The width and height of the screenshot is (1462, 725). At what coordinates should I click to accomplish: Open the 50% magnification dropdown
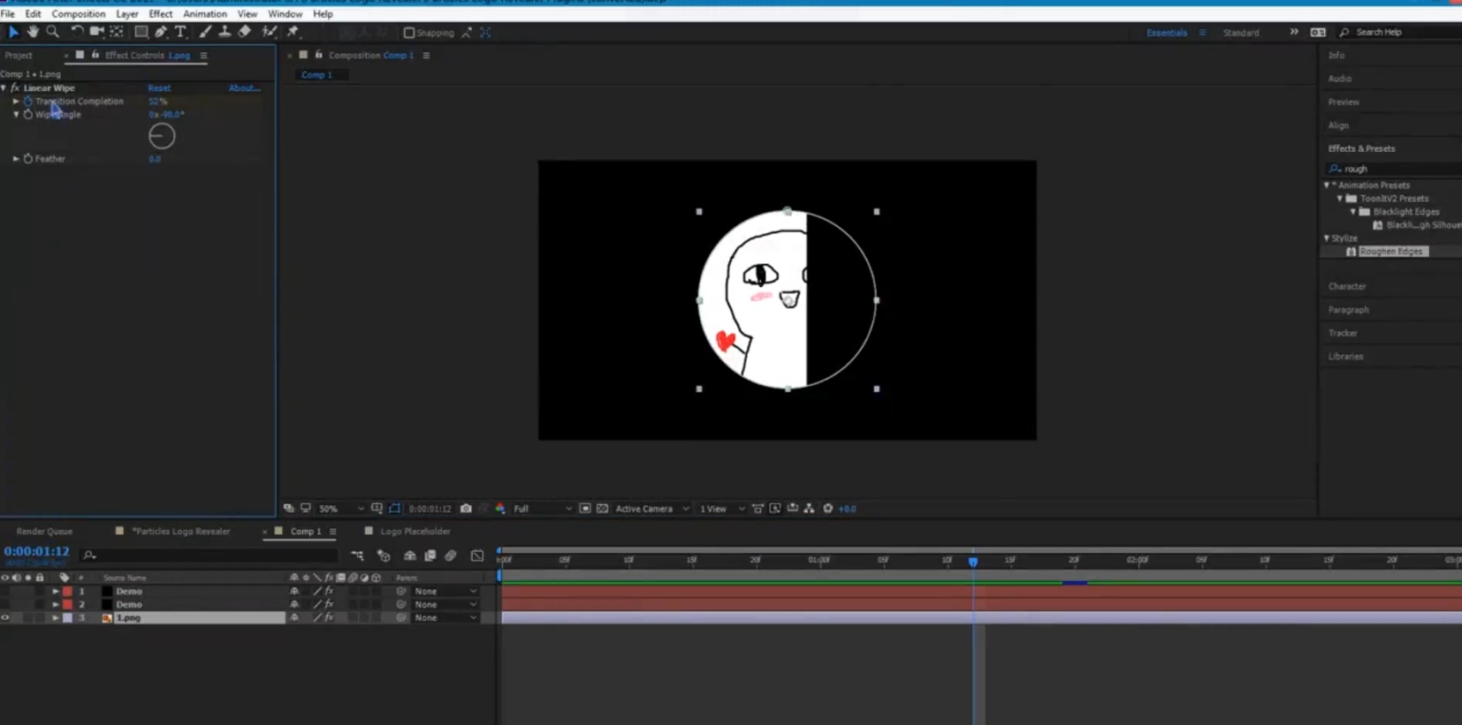[341, 509]
